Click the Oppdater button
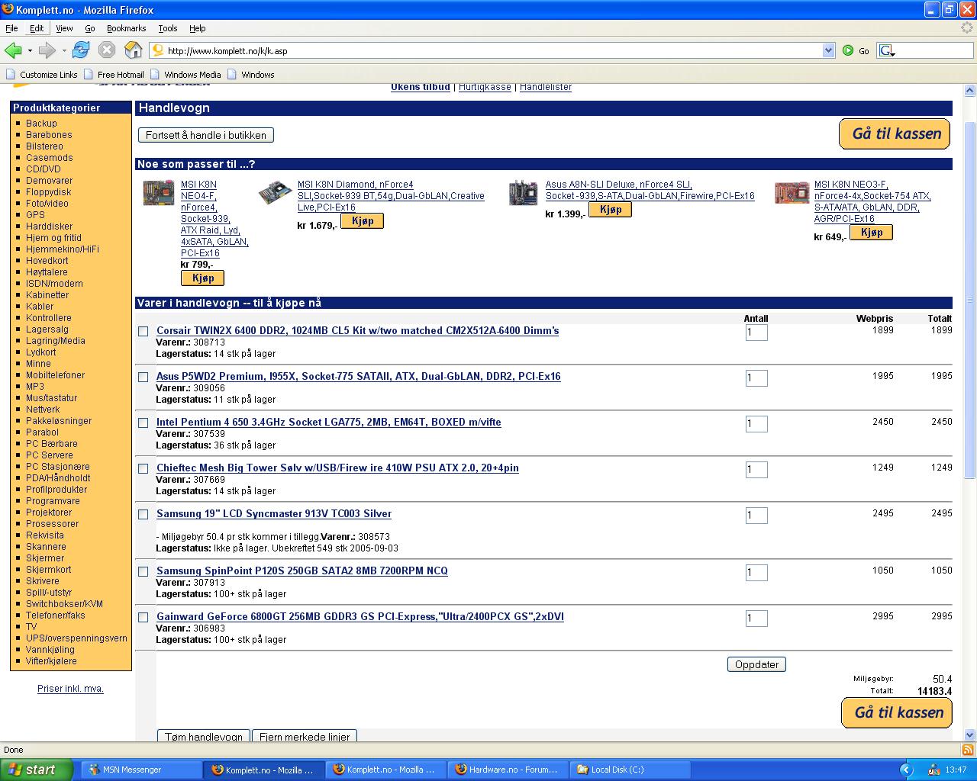Viewport: 977px width, 781px height. click(756, 664)
